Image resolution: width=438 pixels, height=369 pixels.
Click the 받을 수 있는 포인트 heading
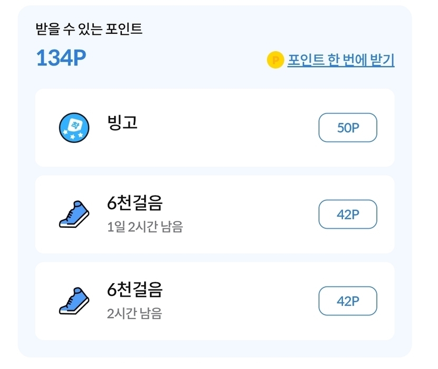point(89,28)
